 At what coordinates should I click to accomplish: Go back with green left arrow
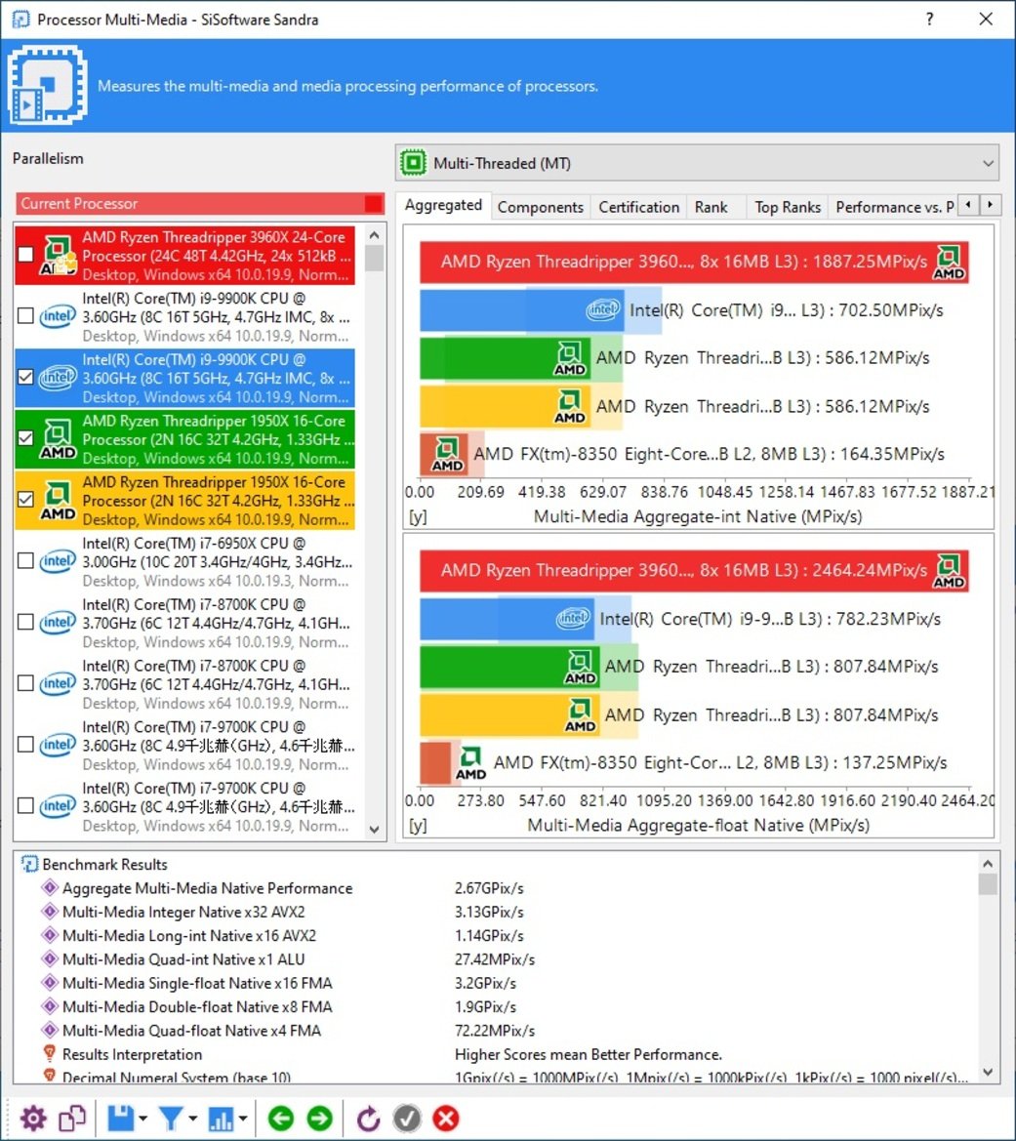tap(281, 1119)
